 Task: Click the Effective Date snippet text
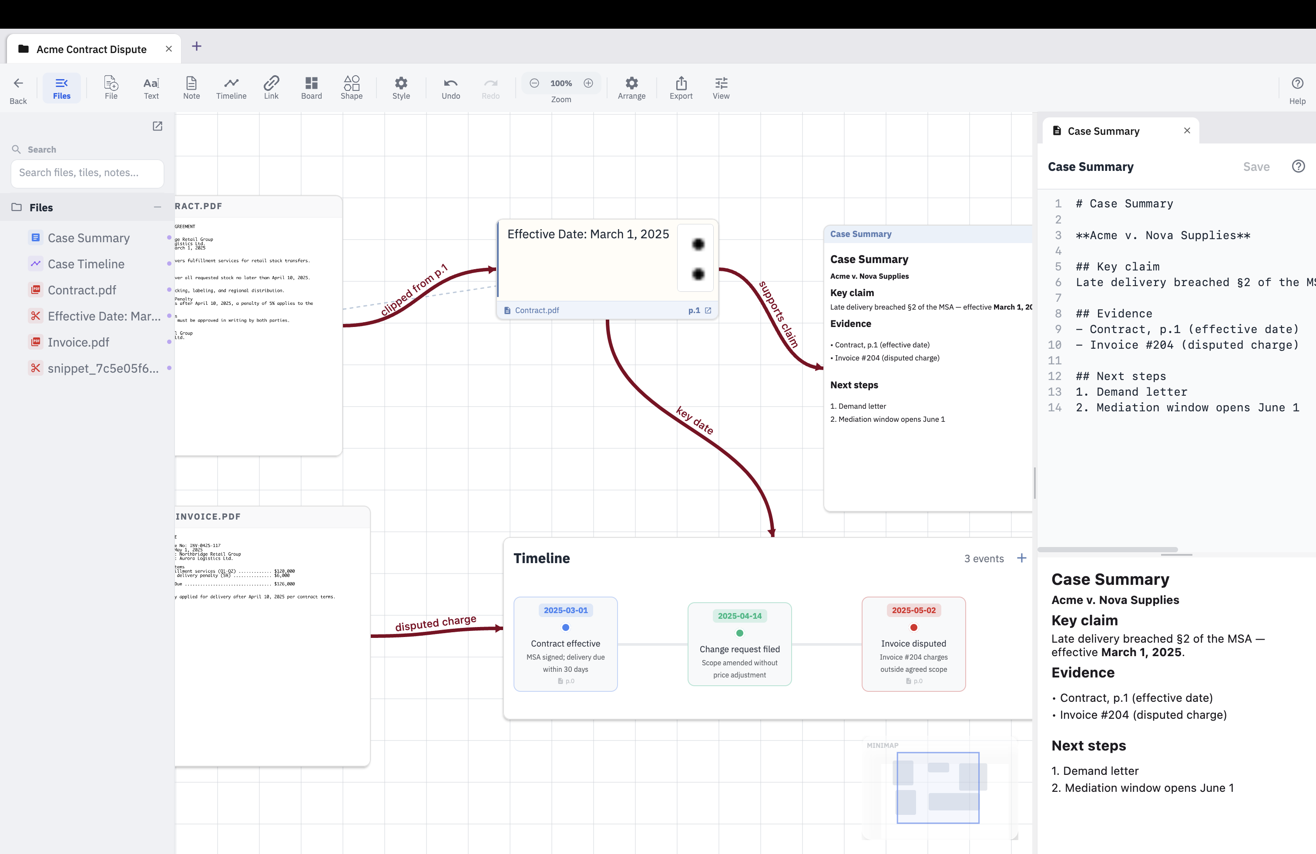tap(588, 234)
